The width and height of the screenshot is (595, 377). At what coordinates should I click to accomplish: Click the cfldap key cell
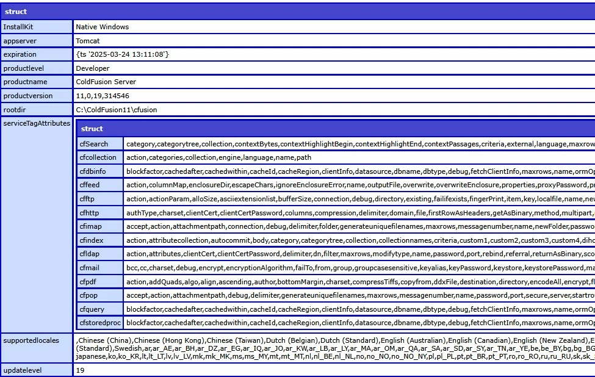pos(100,254)
